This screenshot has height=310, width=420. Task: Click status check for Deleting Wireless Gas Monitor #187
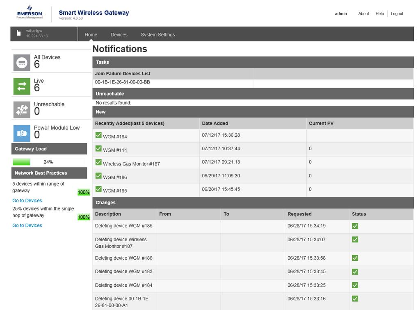(x=355, y=240)
